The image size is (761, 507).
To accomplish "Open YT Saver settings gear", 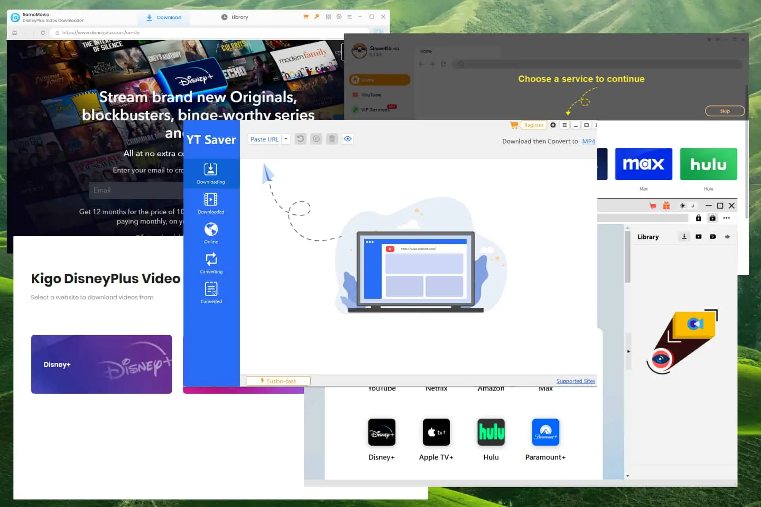I will [x=553, y=125].
